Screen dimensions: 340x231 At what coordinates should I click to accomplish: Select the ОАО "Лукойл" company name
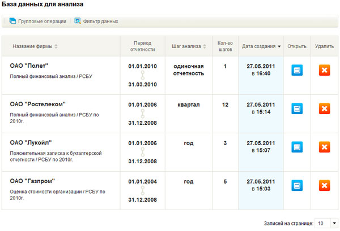point(33,142)
